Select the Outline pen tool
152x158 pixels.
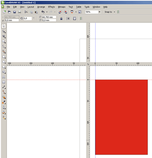4,107
